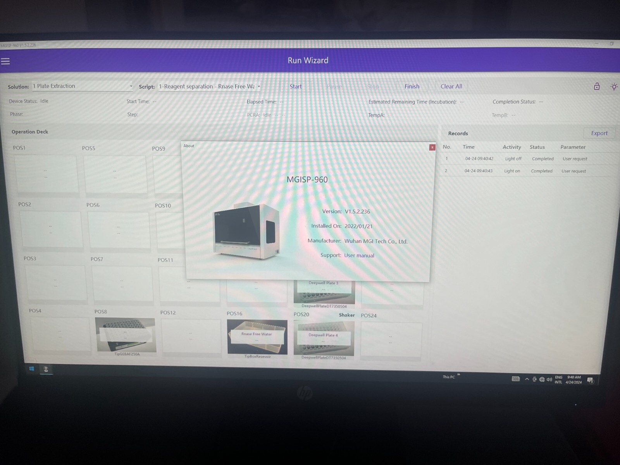Image resolution: width=620 pixels, height=465 pixels.
Task: Expand the Script dropdown for Reagent separation
Action: 209,86
